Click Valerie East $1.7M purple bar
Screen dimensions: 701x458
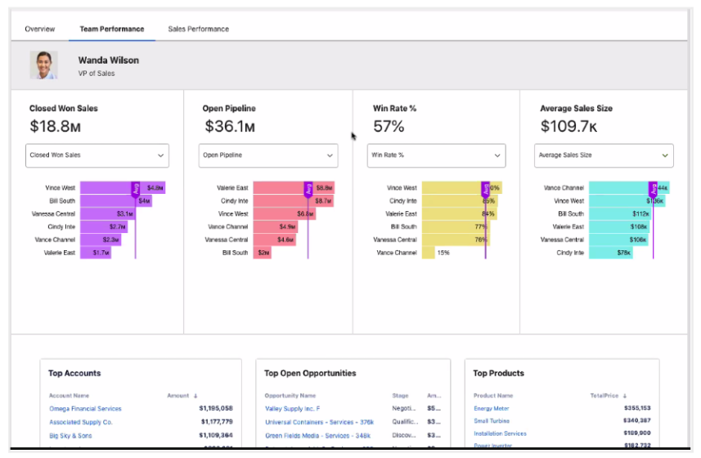[x=95, y=253]
